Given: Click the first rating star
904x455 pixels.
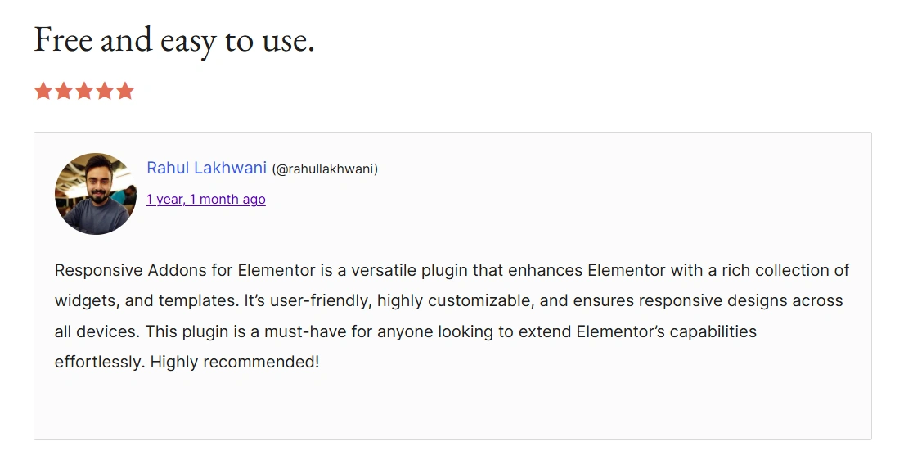Looking at the screenshot, I should click(x=43, y=91).
